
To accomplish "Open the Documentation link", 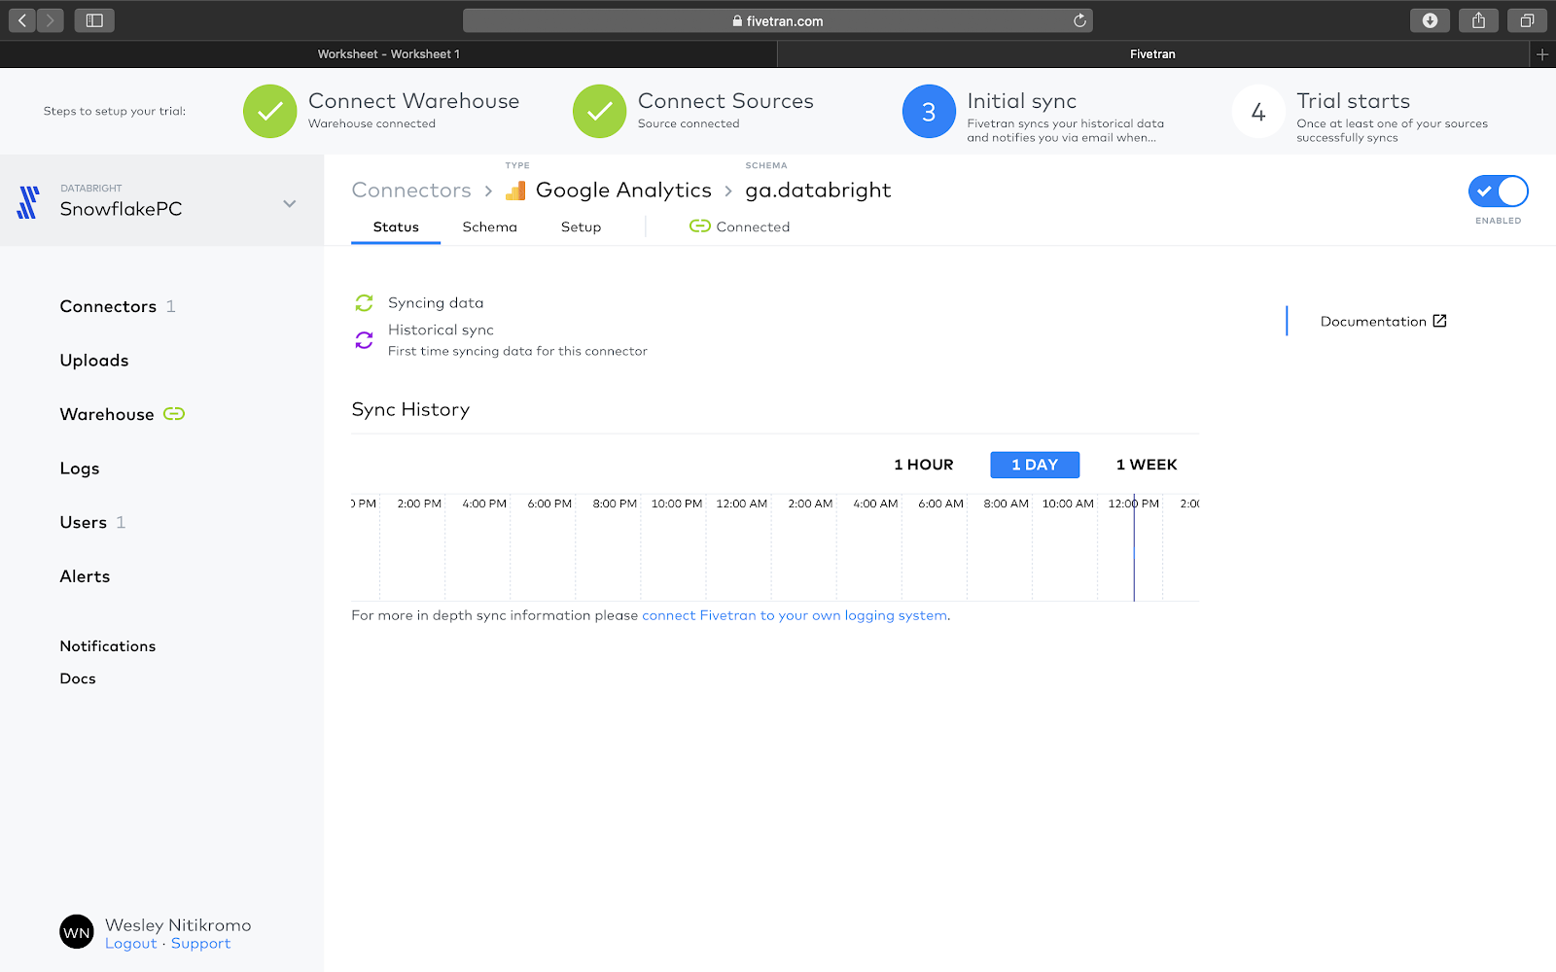I will click(x=1373, y=322).
